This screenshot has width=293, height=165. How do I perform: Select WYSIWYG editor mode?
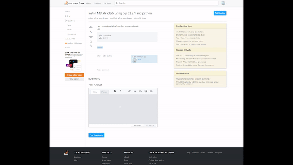150,125
